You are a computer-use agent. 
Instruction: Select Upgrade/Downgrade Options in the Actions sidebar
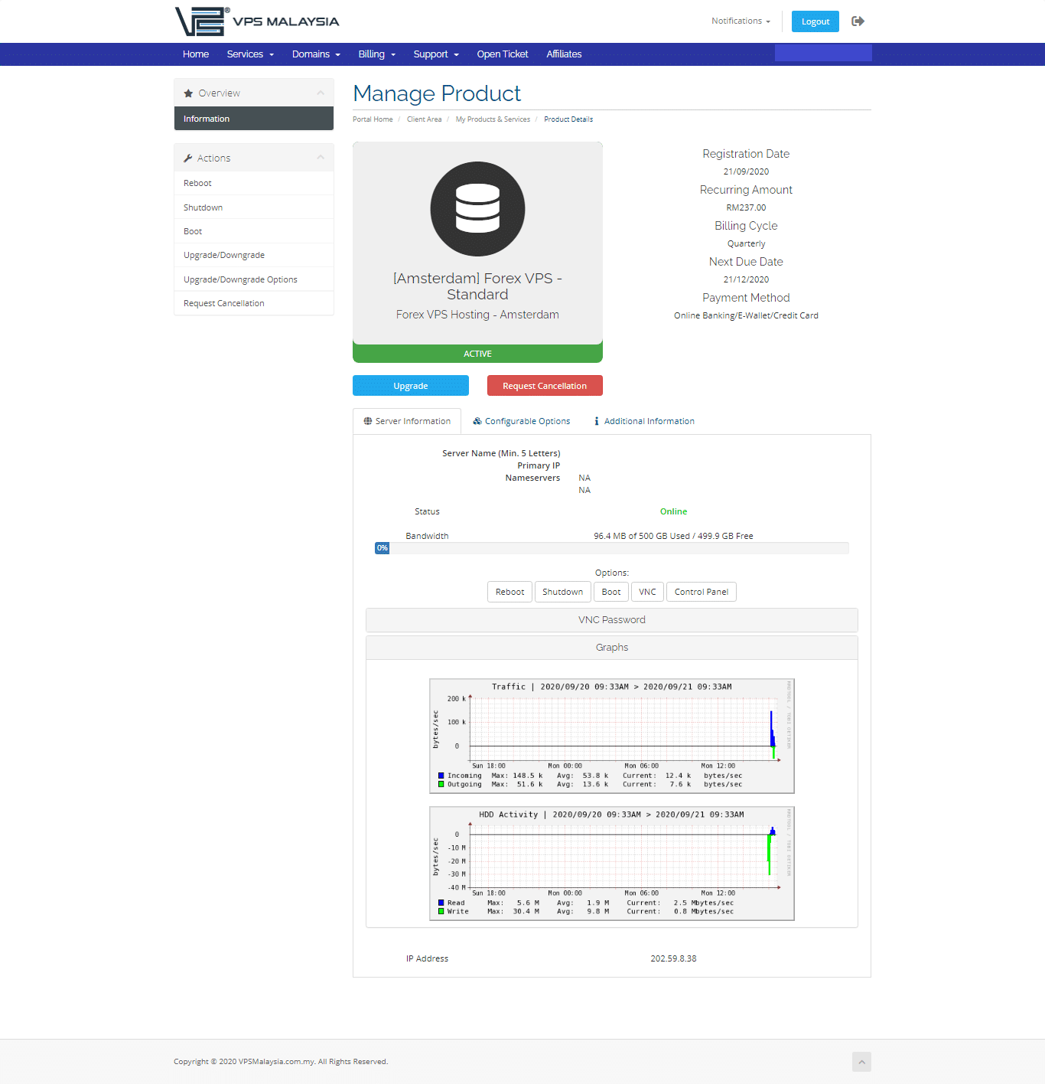[x=240, y=279]
